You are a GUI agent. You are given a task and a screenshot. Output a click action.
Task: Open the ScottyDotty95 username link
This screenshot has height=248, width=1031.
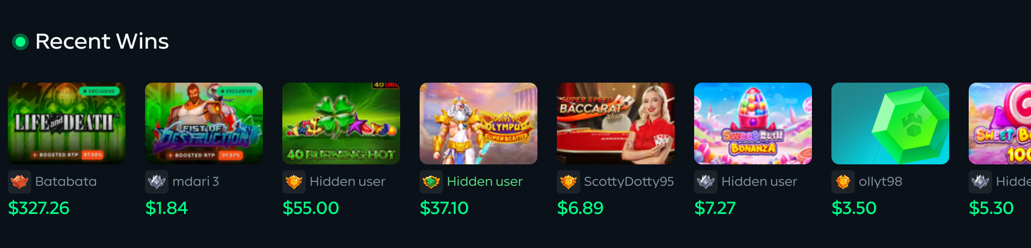click(x=629, y=181)
